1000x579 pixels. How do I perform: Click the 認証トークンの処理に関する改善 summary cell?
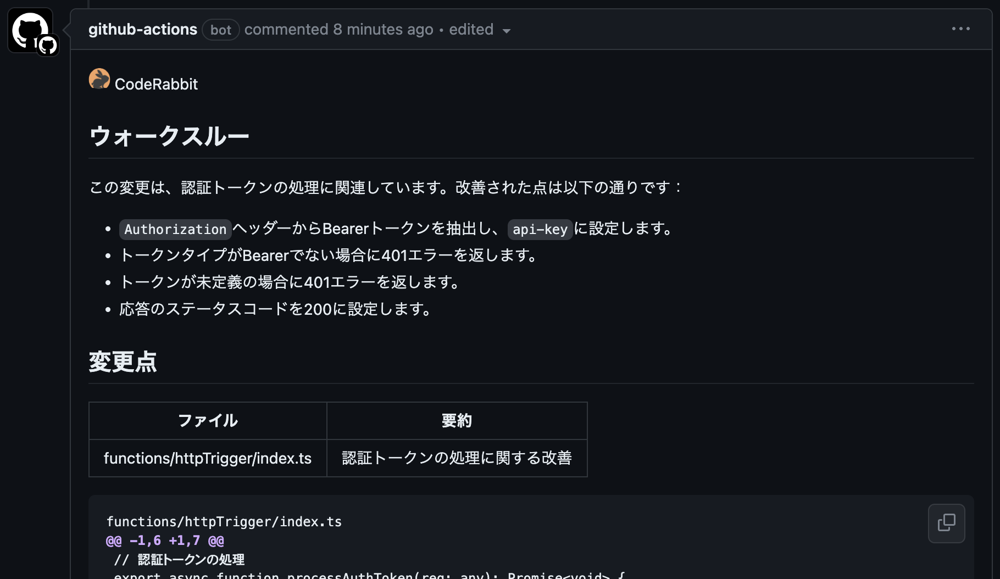click(457, 458)
